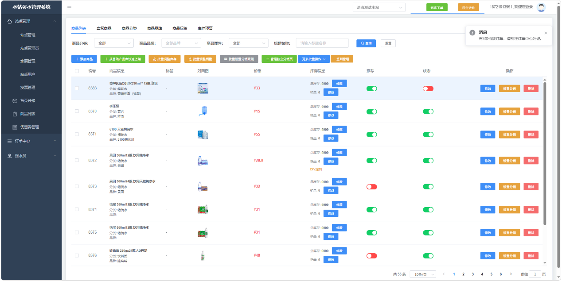Toggle the select-all checkbox in table header
This screenshot has width=562, height=281.
[77, 71]
